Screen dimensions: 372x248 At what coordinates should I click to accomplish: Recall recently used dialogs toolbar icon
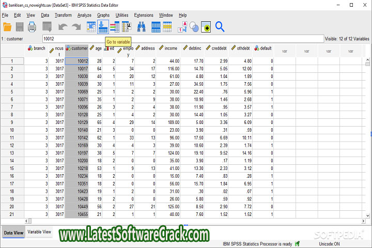coord(47,27)
